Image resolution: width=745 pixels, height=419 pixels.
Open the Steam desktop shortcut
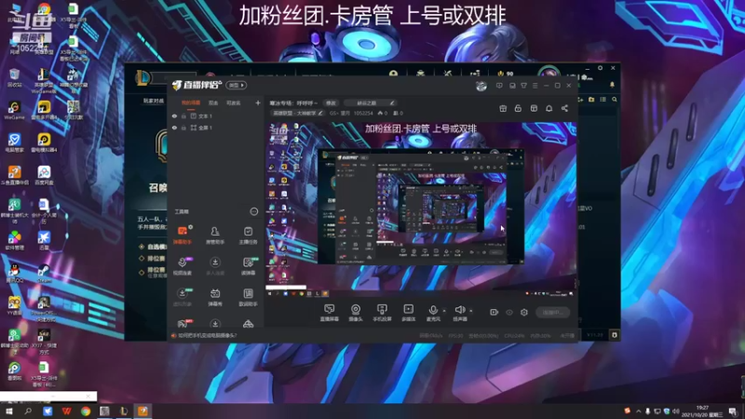click(x=44, y=274)
